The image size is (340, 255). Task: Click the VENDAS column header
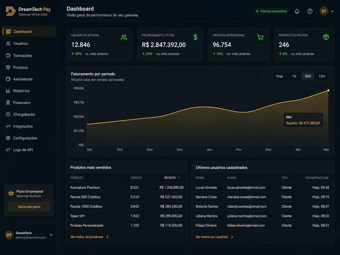(136, 178)
